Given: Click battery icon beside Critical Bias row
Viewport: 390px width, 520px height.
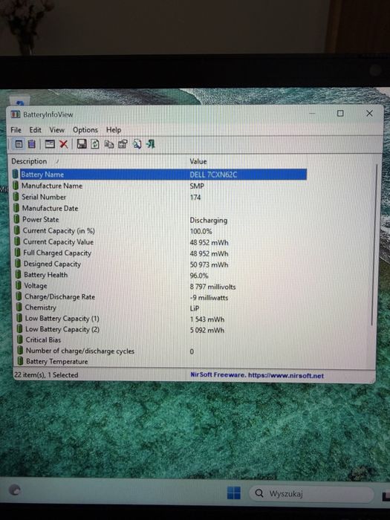Looking at the screenshot, I should click(20, 339).
